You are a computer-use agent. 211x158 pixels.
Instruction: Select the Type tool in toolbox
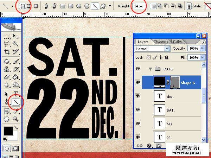[x=15, y=94]
